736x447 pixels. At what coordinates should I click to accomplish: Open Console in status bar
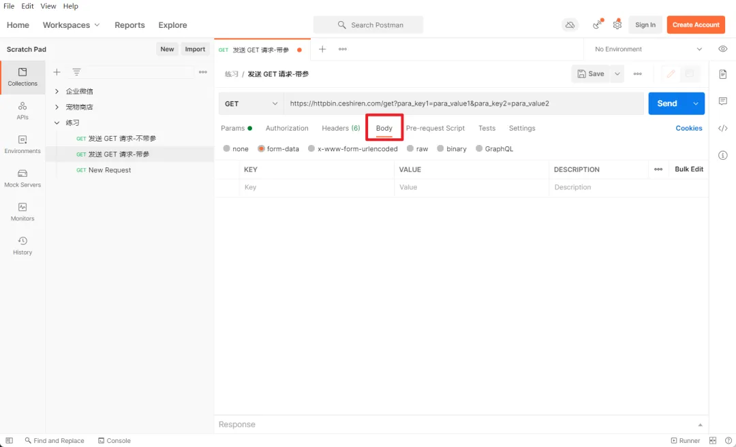(114, 440)
